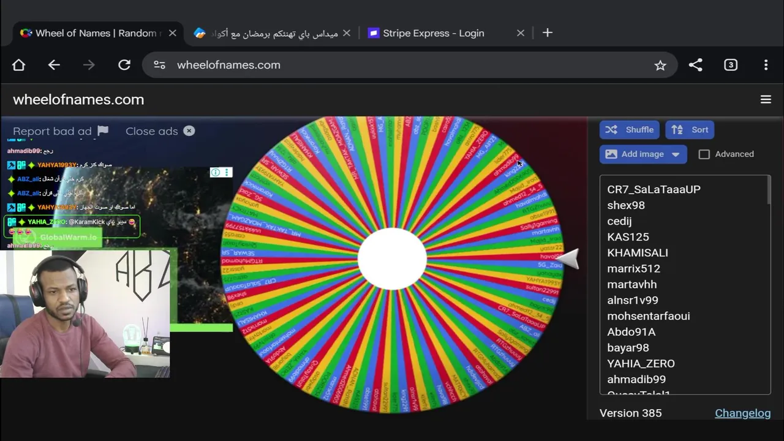Open tab switcher showing 3 tabs
Image resolution: width=784 pixels, height=441 pixels.
[731, 65]
